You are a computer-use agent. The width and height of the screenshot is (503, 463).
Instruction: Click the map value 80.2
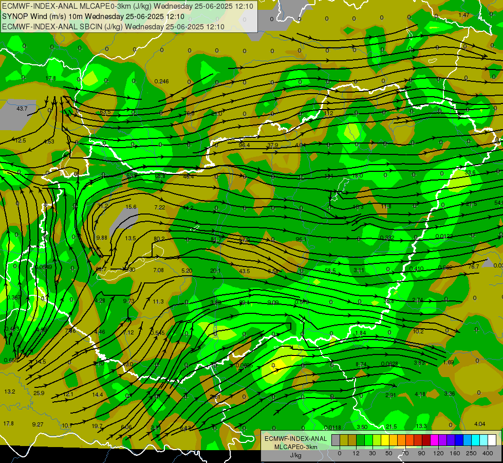coord(159,239)
